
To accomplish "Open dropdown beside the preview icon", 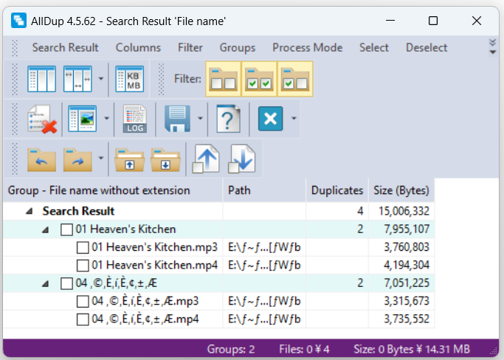I will tap(107, 118).
